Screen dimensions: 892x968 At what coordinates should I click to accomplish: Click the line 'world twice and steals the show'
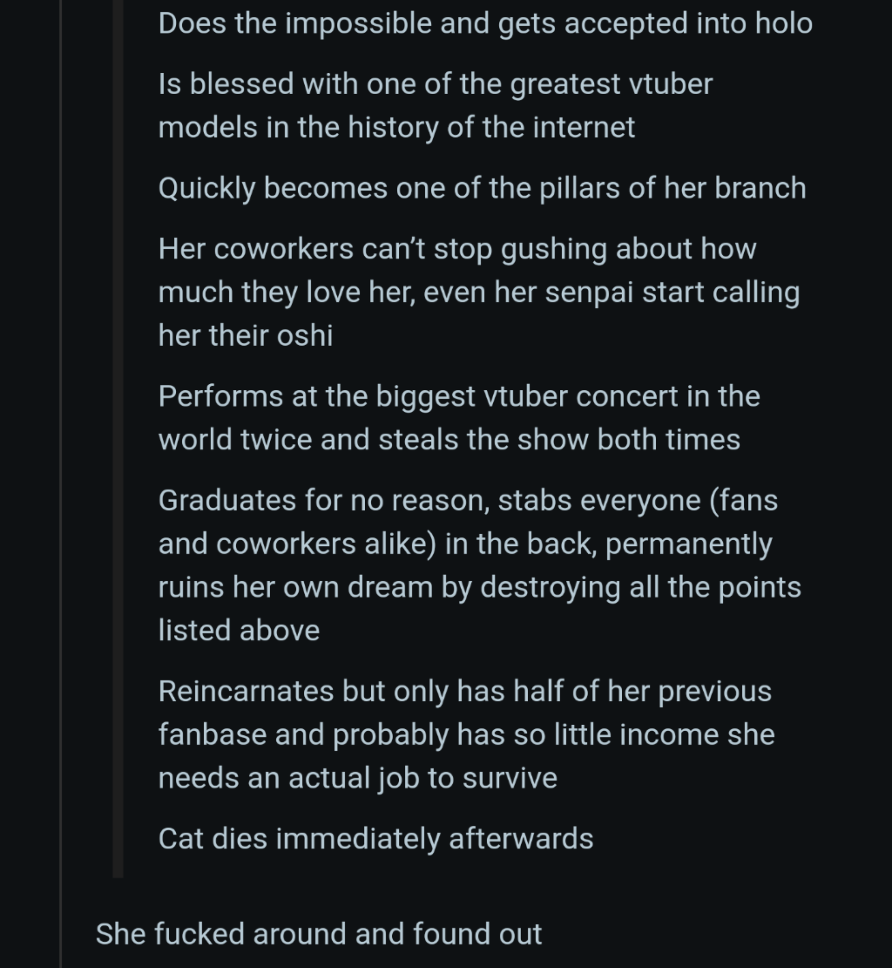449,440
